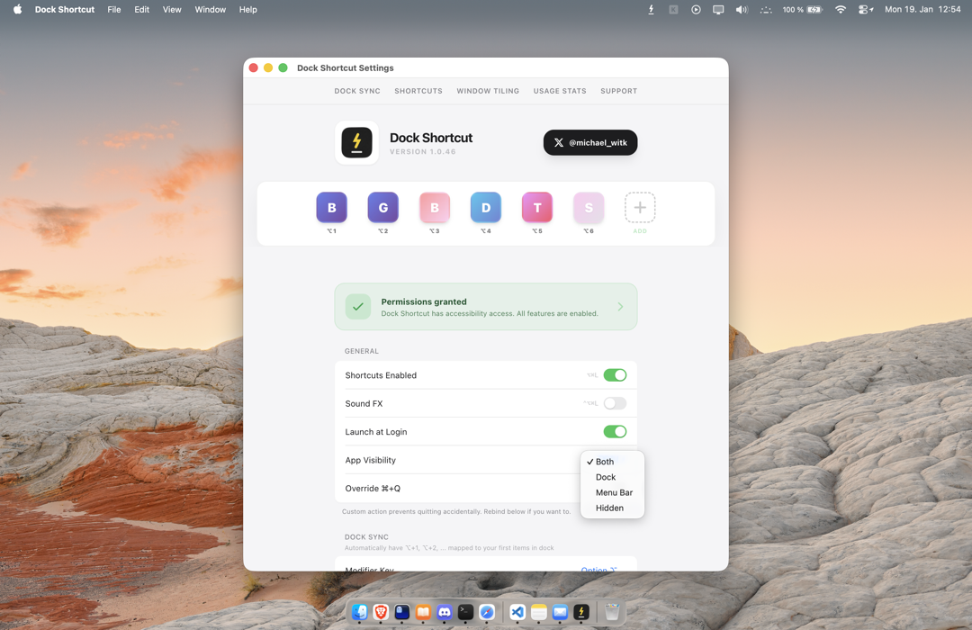Select the shortcut icon labeled B for ⌥1

tap(331, 207)
